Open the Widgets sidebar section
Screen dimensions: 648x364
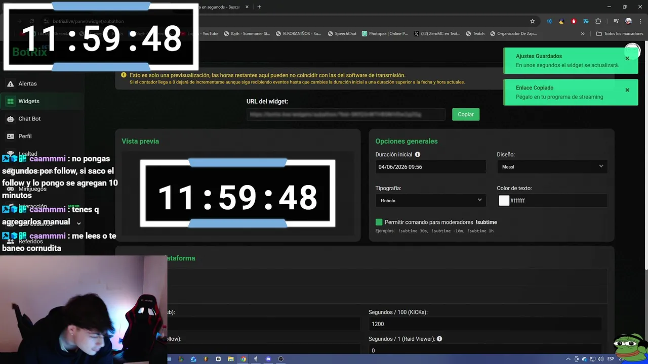[x=43, y=101]
